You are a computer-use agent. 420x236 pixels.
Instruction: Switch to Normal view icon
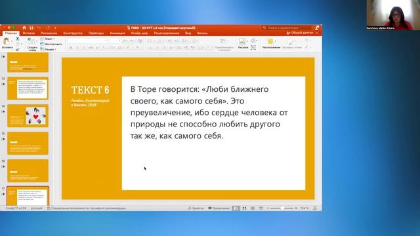point(236,208)
